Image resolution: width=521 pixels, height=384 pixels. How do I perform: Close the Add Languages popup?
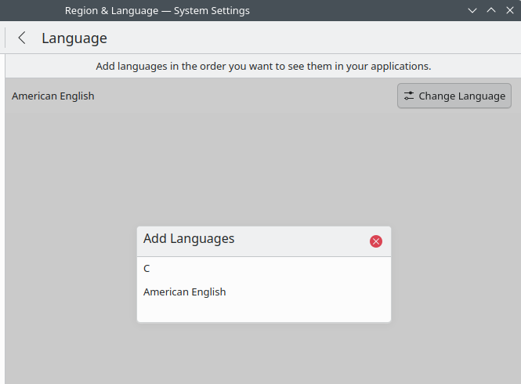click(x=375, y=241)
